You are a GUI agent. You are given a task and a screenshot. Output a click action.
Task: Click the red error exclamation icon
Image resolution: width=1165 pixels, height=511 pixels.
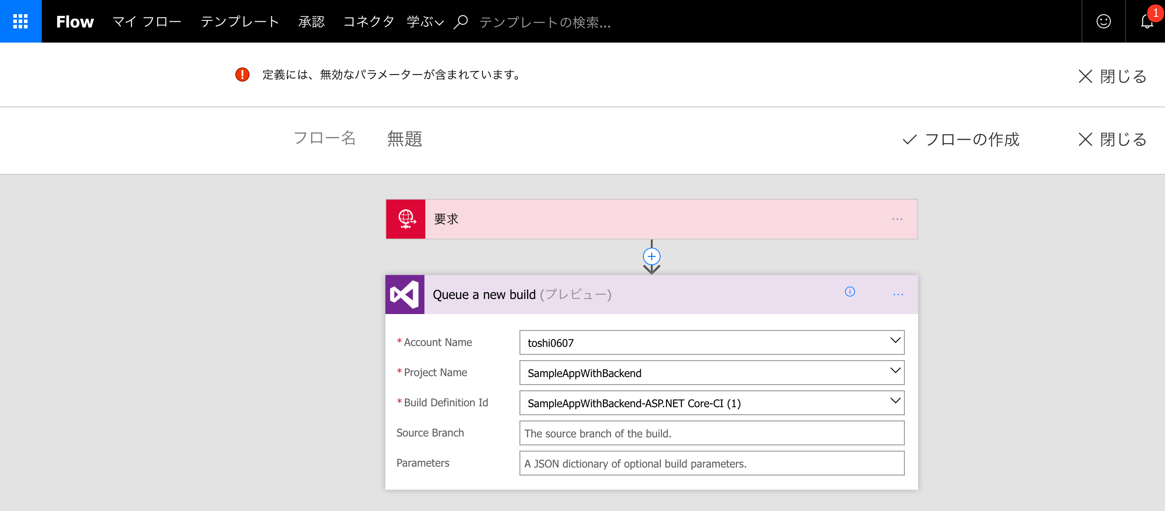(x=242, y=75)
